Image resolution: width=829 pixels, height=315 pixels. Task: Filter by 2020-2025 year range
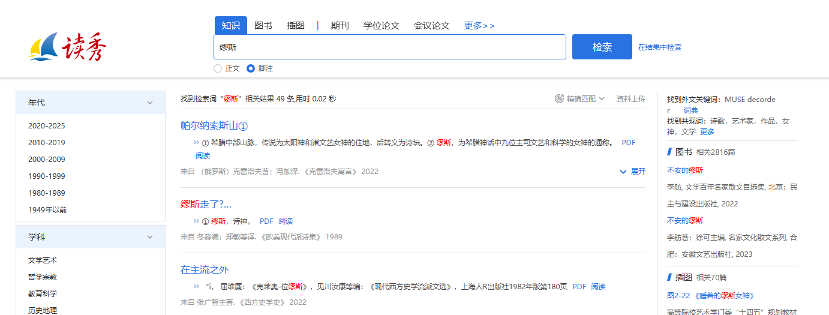click(x=47, y=126)
